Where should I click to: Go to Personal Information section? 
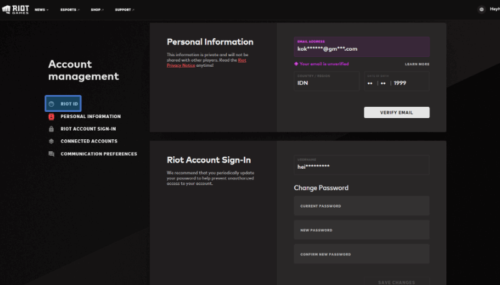click(91, 116)
